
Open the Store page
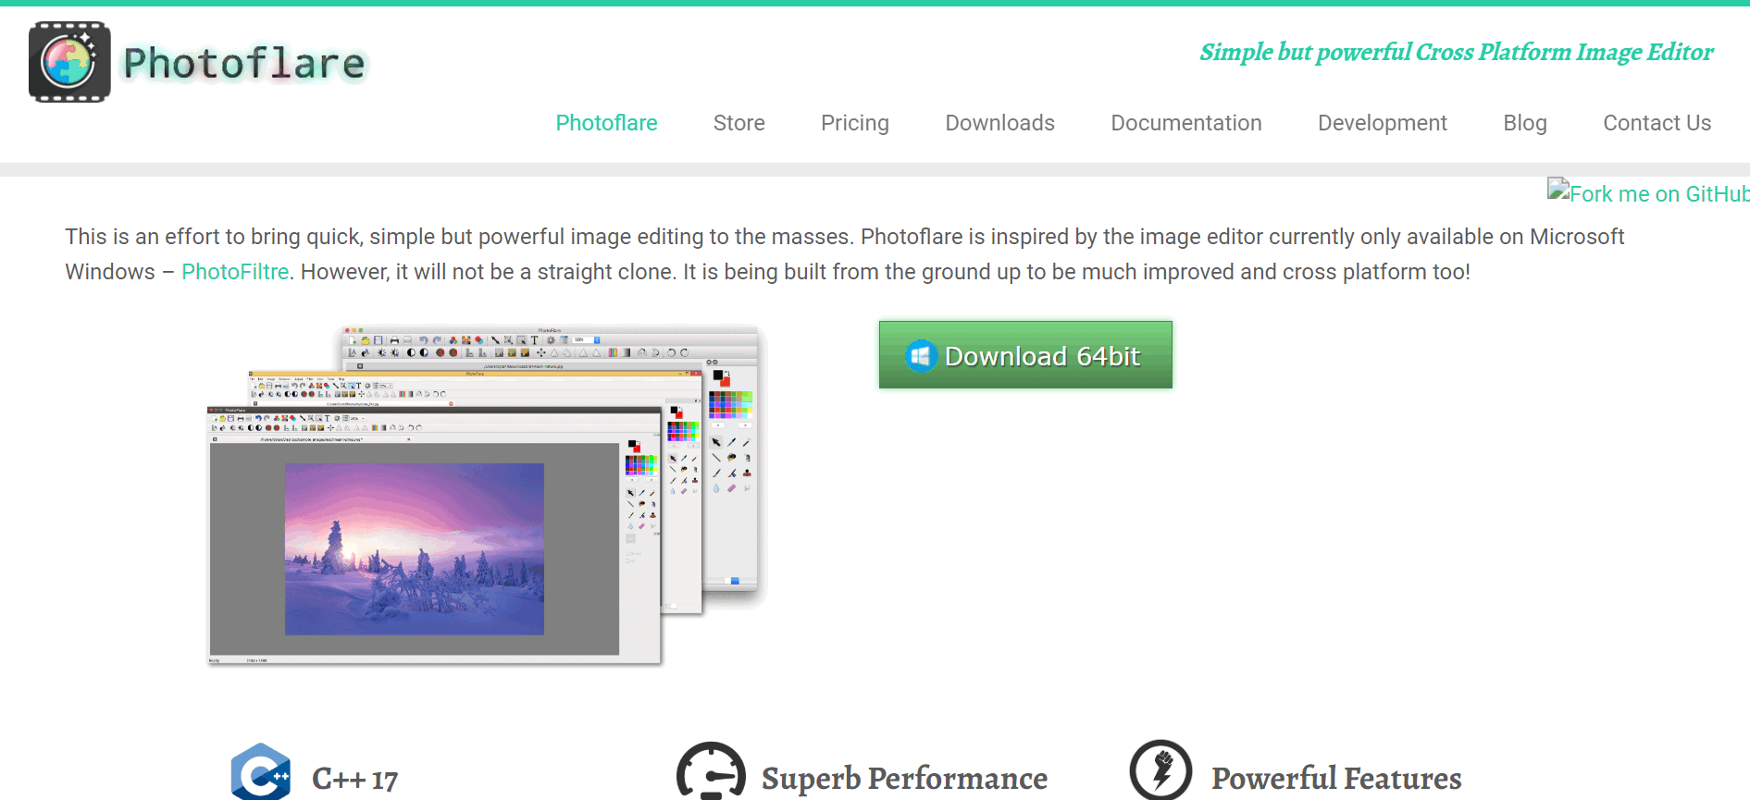click(738, 123)
